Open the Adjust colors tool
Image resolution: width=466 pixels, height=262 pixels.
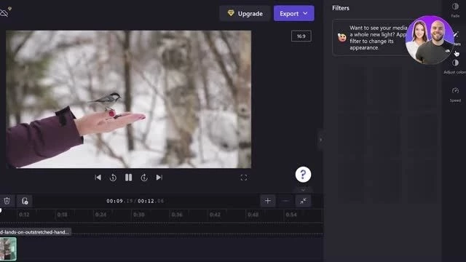(x=455, y=66)
